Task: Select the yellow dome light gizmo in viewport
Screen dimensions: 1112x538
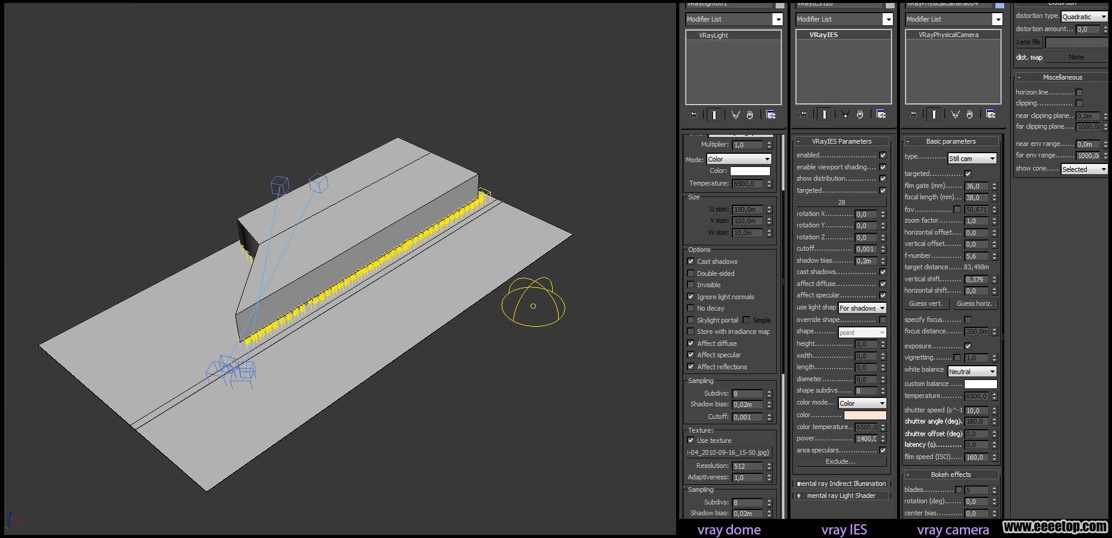Action: (x=533, y=302)
